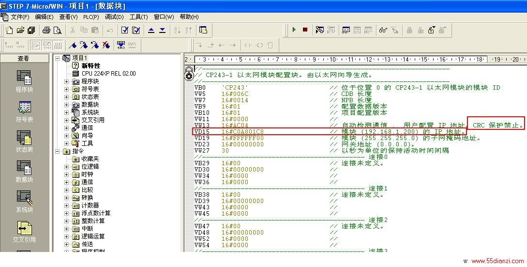This screenshot has height=267, width=527.
Task: Click the 16#006C value of VW5
Action: (x=235, y=94)
